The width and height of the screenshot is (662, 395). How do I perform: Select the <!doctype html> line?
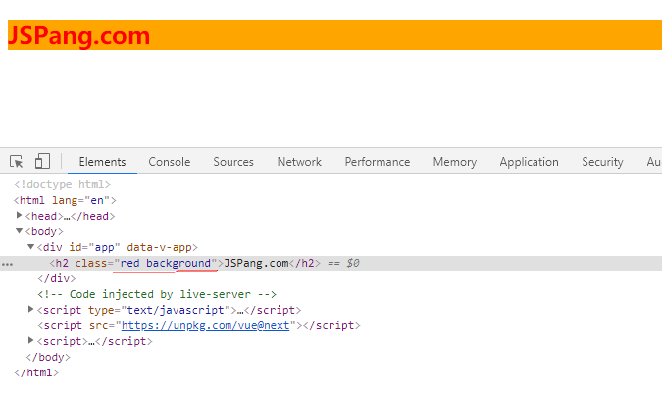click(62, 184)
